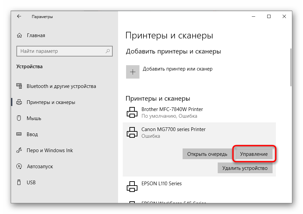Click the EPSON L110 Series printer icon
Image resolution: width=303 pixels, height=214 pixels.
[x=132, y=187]
